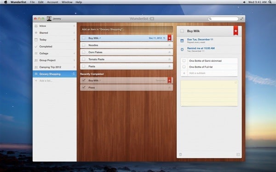Expand the note with corner icon
The height and width of the screenshot is (172, 276).
[236, 82]
